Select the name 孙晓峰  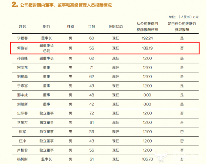22,58
